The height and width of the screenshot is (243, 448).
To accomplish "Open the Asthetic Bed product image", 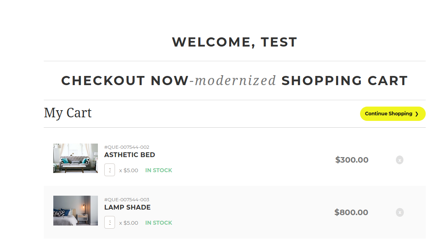I will click(76, 158).
